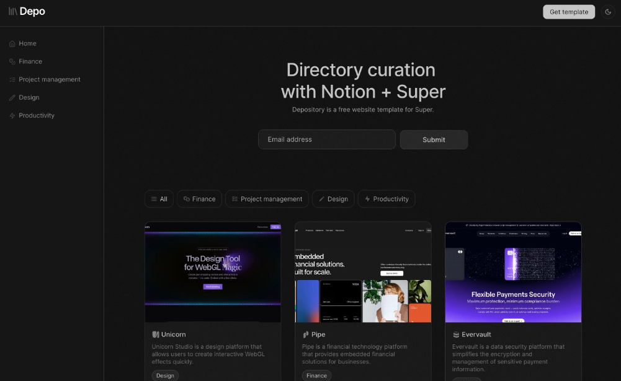
Task: Click the Unicorn logo icon on card
Action: coord(156,335)
